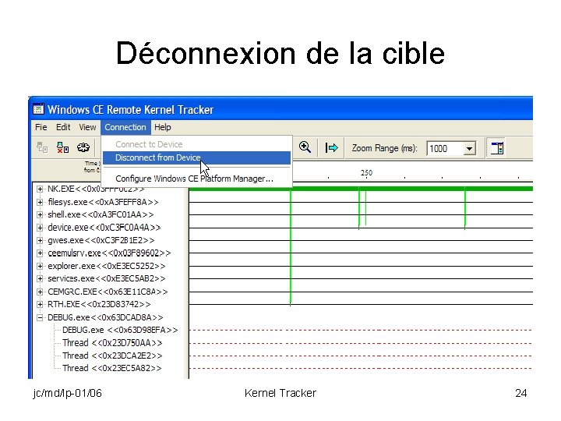The width and height of the screenshot is (561, 421).
Task: Select shell.exe<<0xA3FC01AA>> row
Action: tap(101, 214)
